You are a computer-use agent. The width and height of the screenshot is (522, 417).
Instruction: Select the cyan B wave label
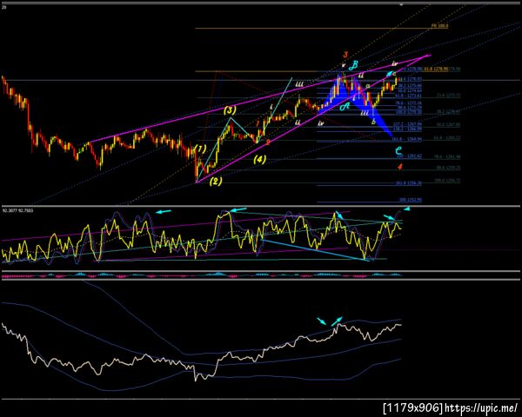click(354, 65)
